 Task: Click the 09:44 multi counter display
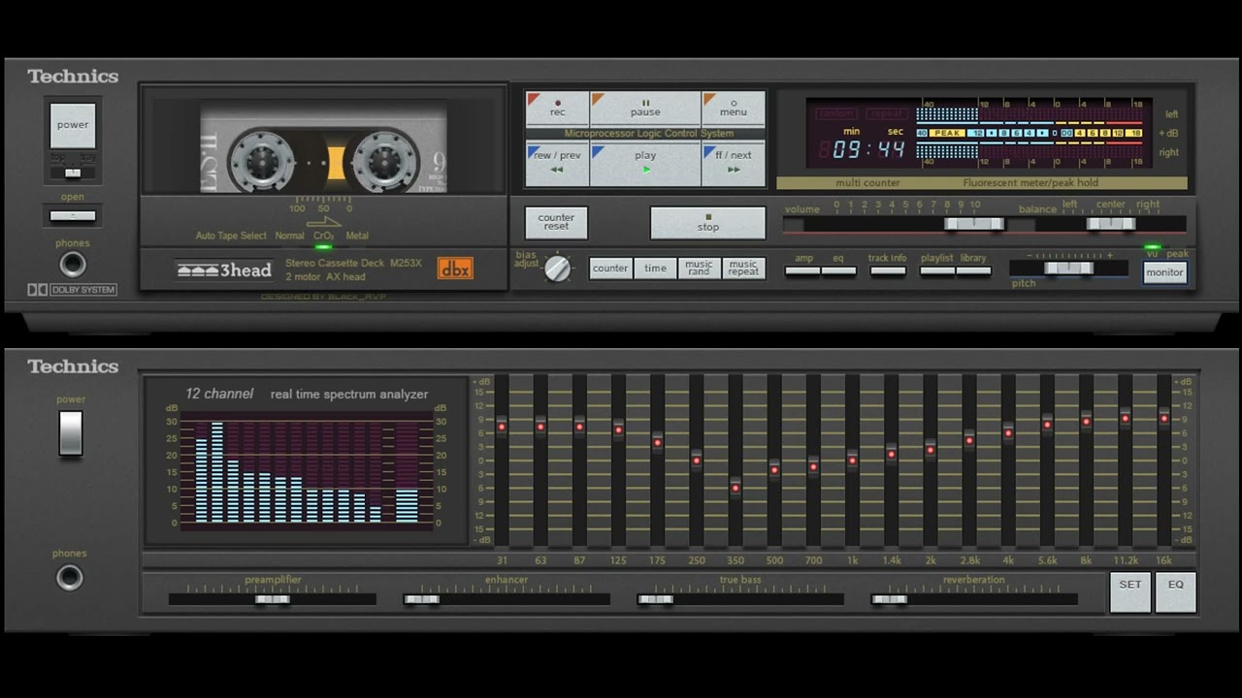click(x=863, y=149)
